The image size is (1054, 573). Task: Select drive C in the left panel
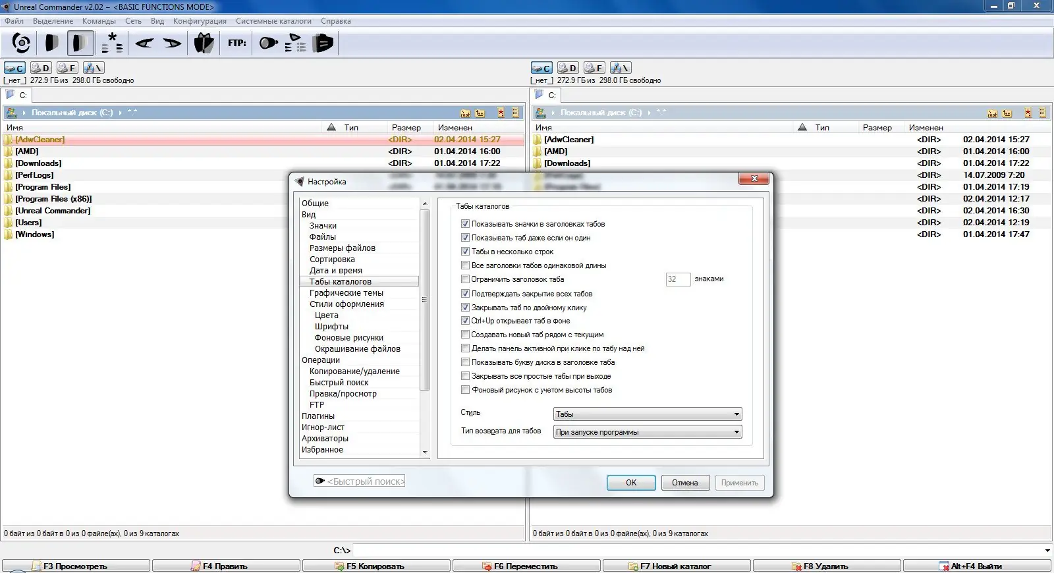pos(14,68)
